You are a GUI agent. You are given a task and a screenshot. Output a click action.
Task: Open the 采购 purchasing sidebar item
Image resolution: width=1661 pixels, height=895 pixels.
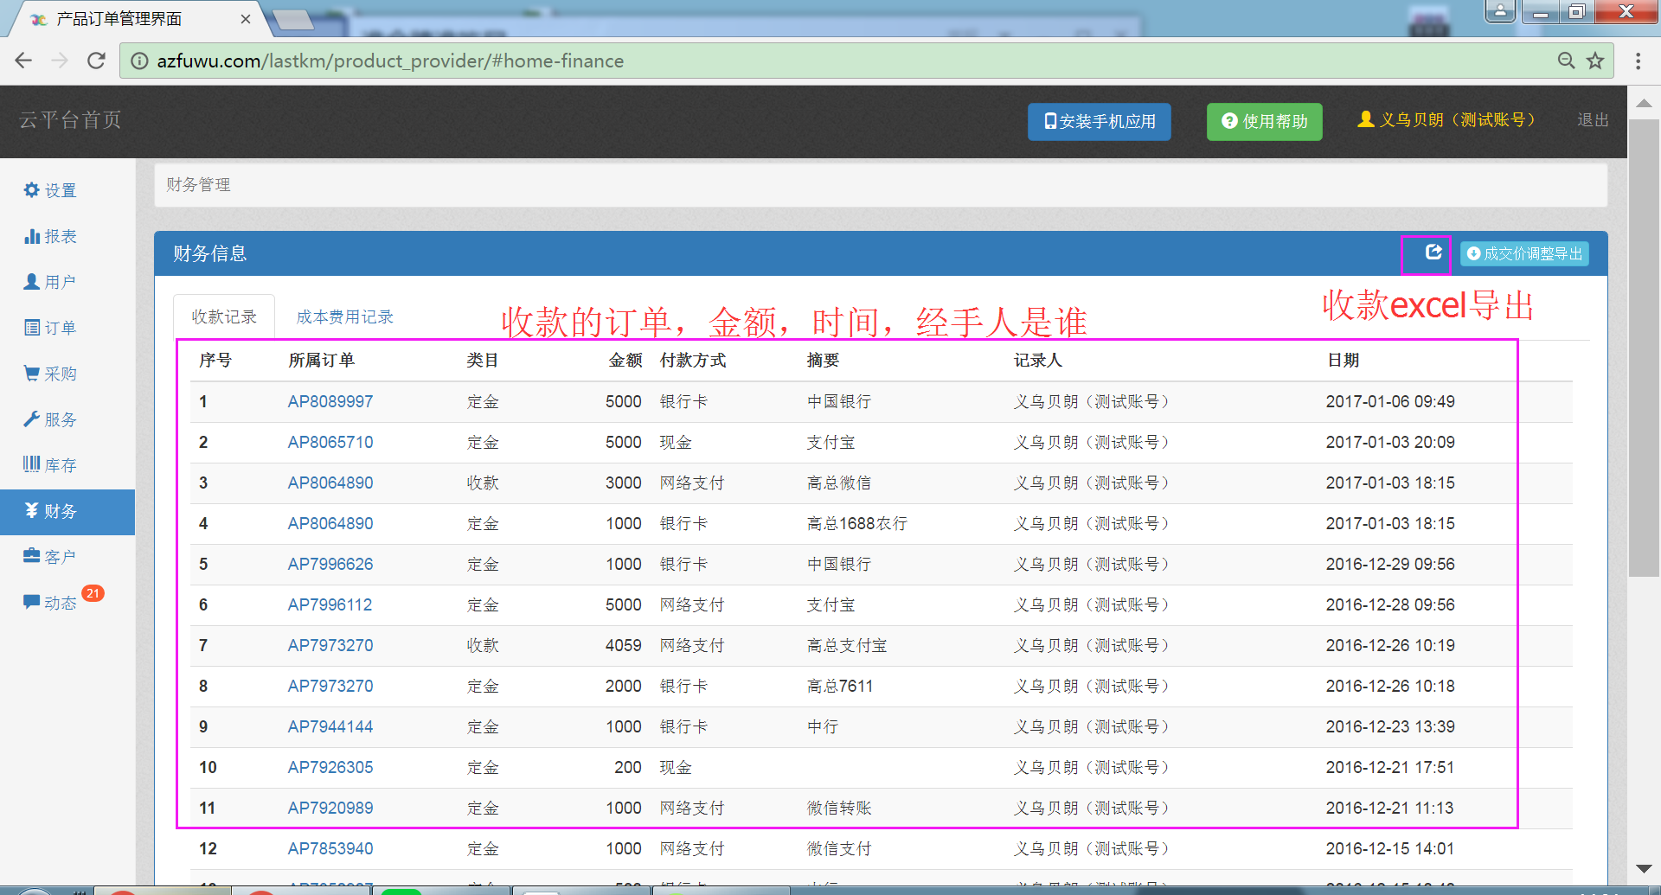[x=50, y=374]
